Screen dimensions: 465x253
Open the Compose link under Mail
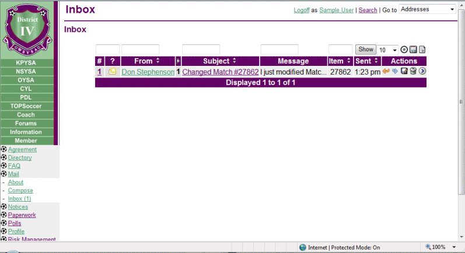point(20,191)
